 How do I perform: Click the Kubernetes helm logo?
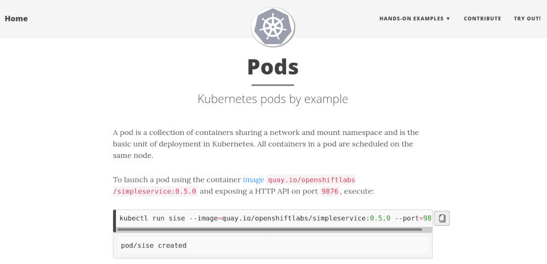click(x=273, y=27)
